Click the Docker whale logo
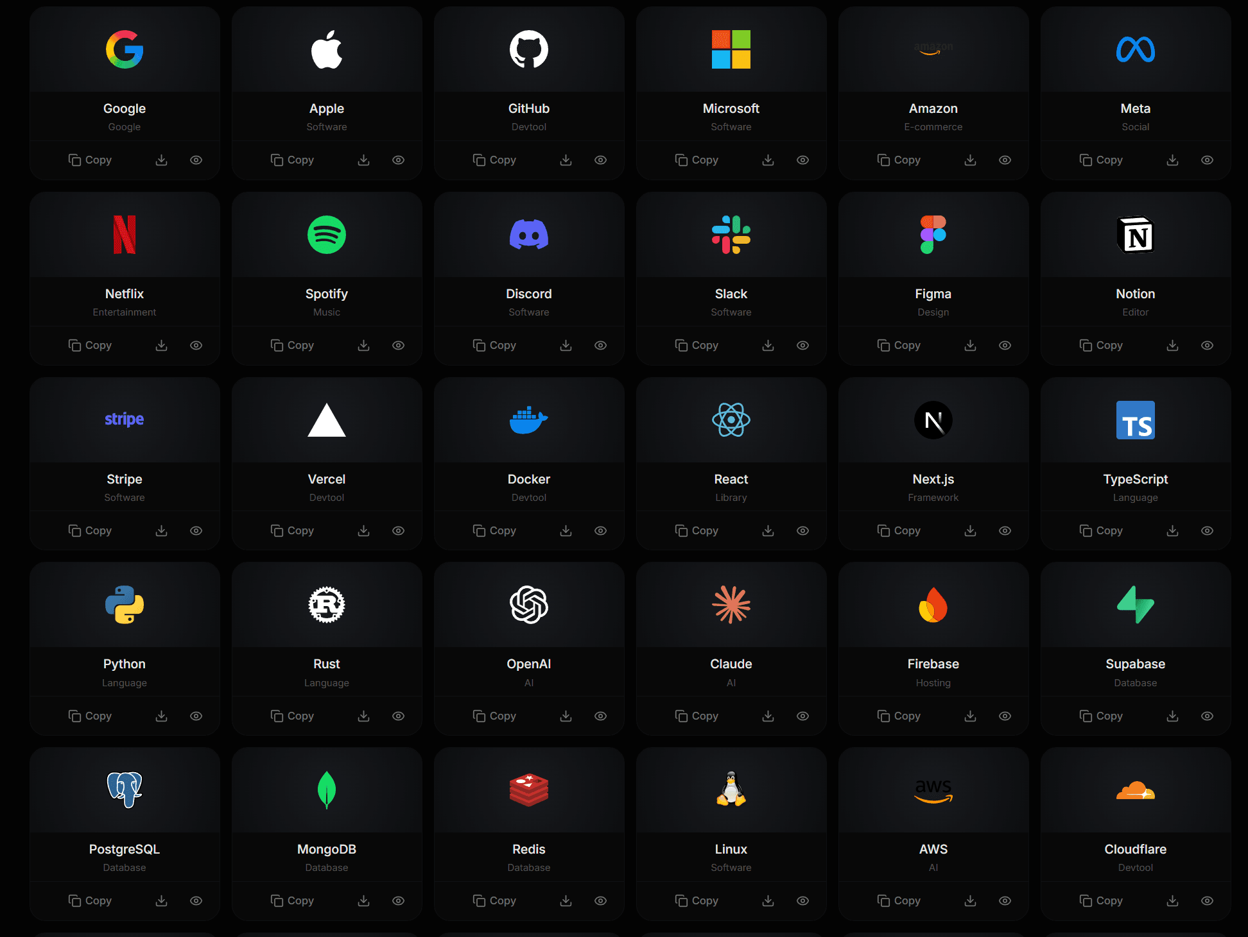Viewport: 1248px width, 937px height. [528, 420]
